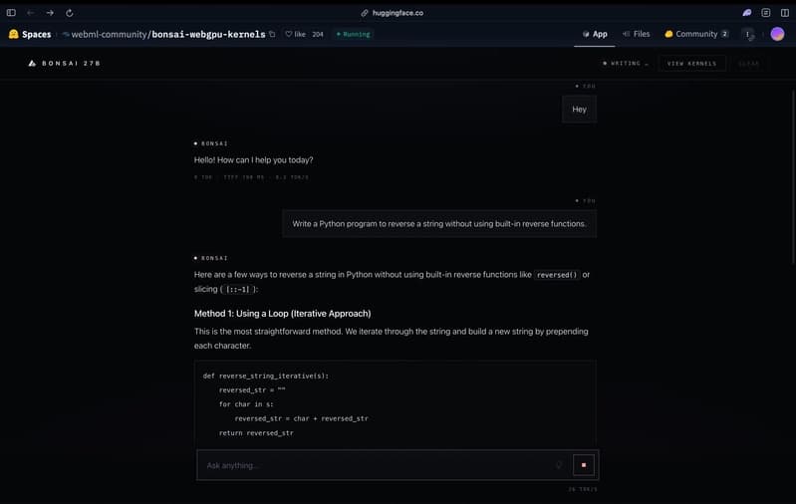Image resolution: width=796 pixels, height=504 pixels.
Task: Switch to the Files tab
Action: point(636,34)
